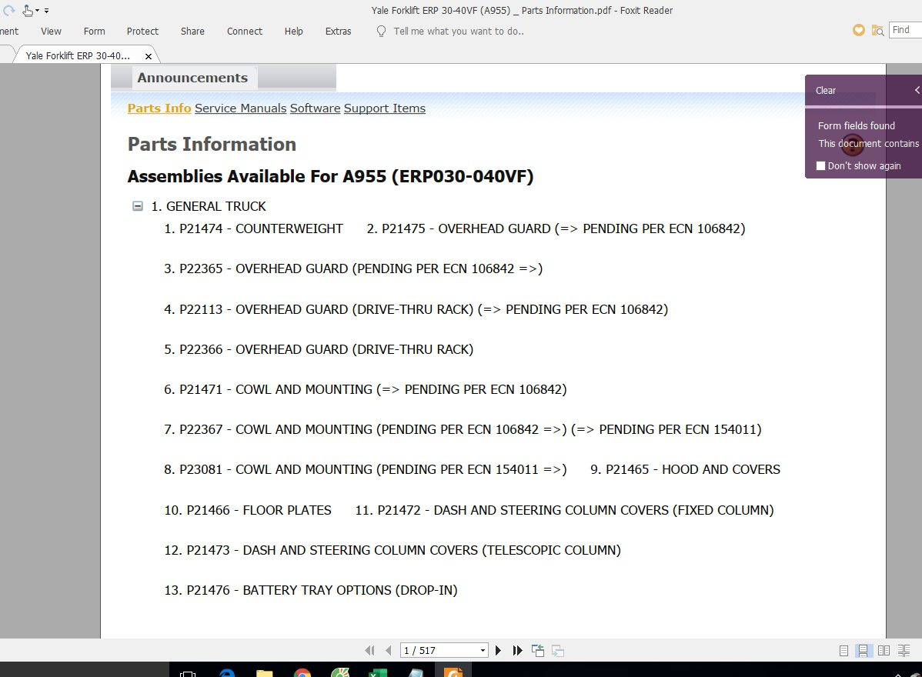Focus the Find search field
This screenshot has width=922, height=677.
tap(906, 30)
